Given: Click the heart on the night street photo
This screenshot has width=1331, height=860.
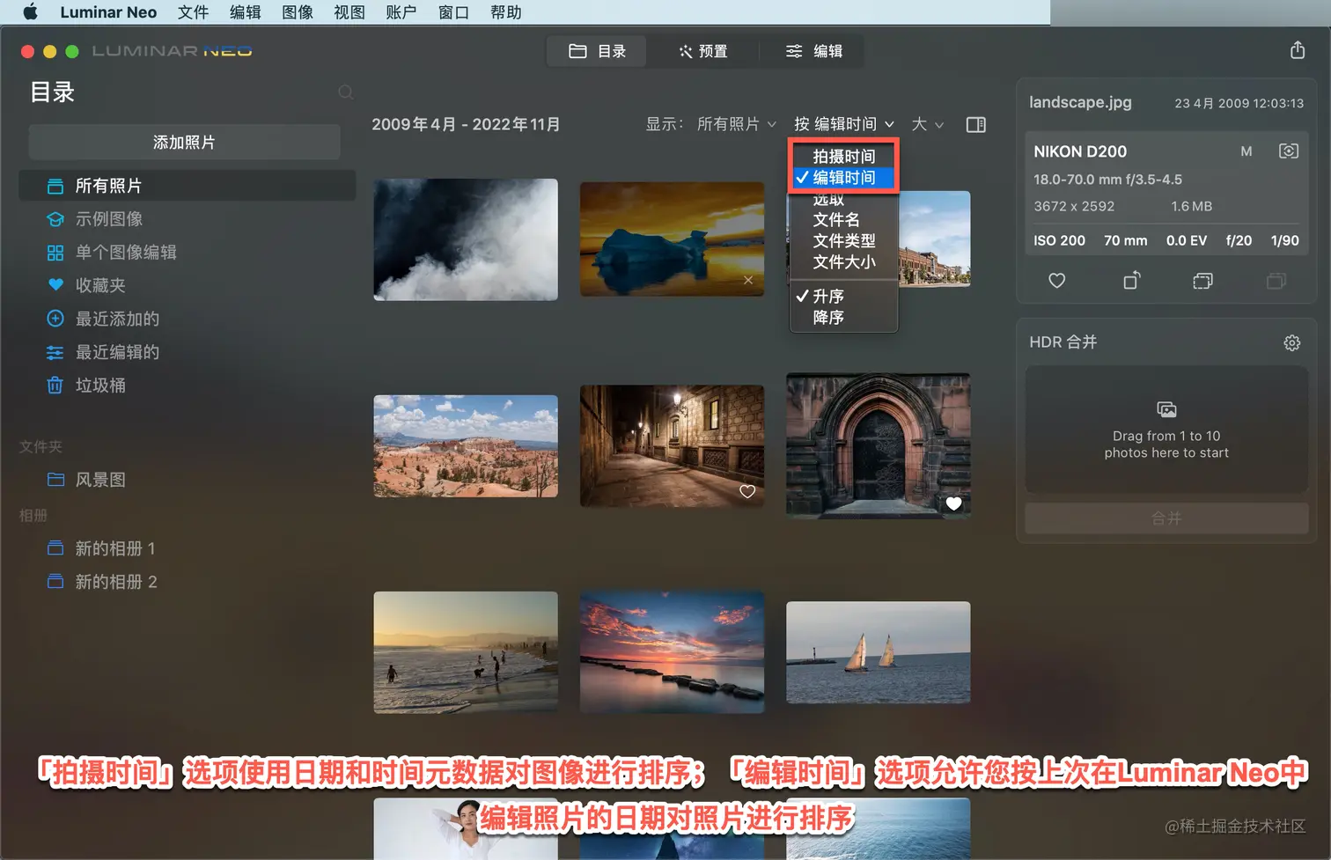Looking at the screenshot, I should click(x=747, y=491).
